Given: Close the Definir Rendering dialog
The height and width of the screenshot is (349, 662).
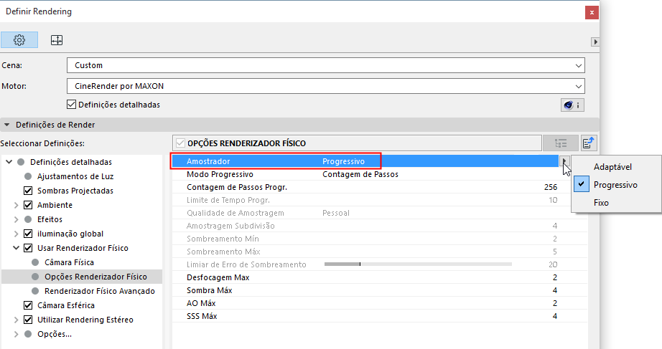Looking at the screenshot, I should point(592,12).
